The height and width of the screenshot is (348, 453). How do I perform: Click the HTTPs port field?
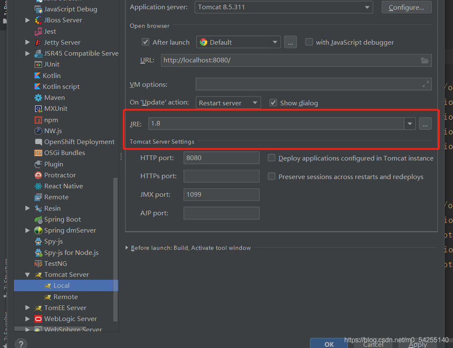(221, 176)
